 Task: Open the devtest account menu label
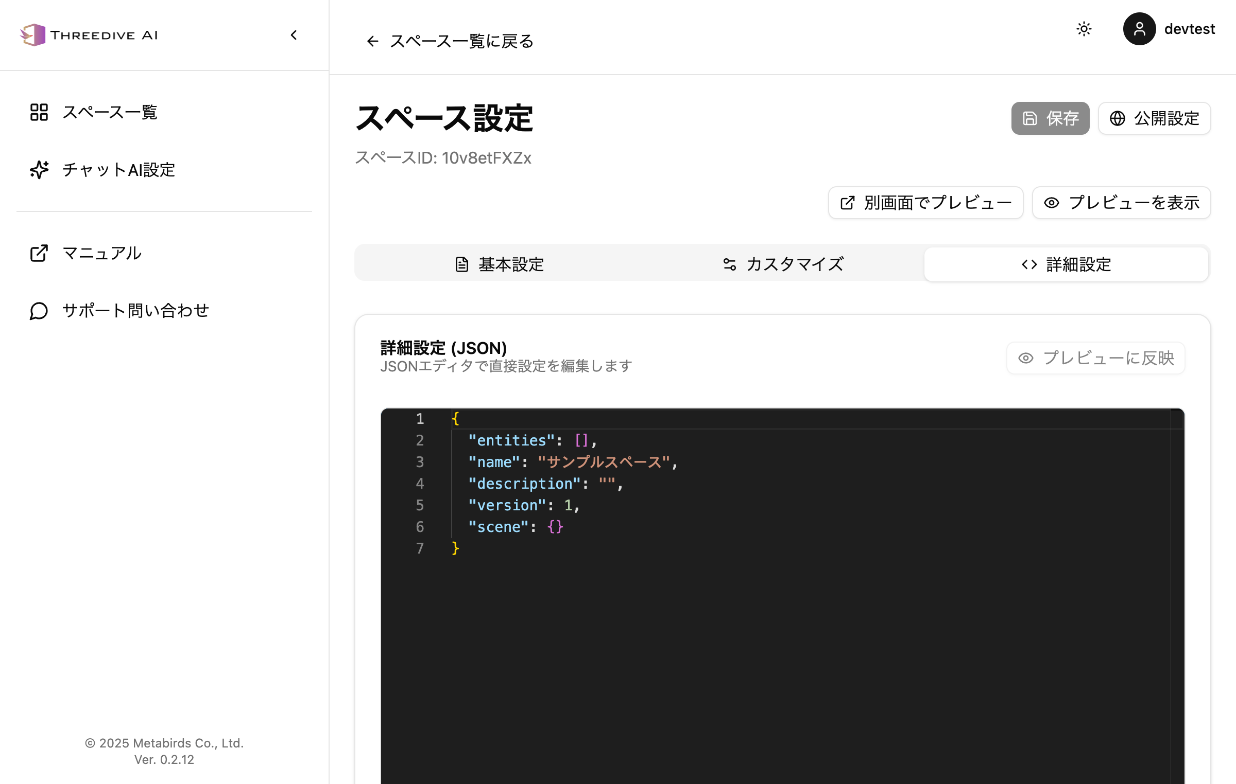tap(1190, 29)
